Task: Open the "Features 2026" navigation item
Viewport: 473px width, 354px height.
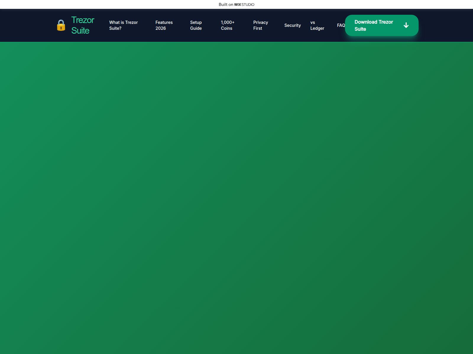Action: [x=164, y=25]
